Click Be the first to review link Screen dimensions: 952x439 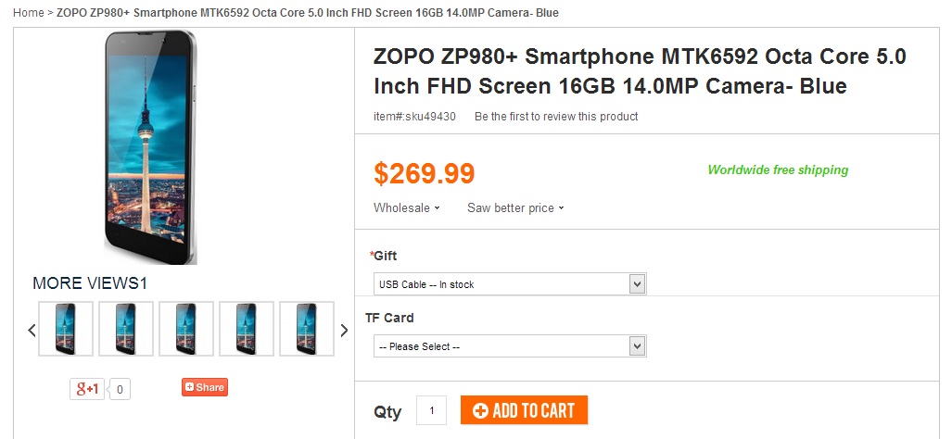(556, 117)
